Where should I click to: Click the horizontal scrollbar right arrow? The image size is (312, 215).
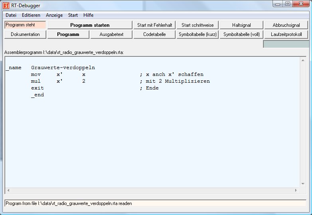pos(296,191)
